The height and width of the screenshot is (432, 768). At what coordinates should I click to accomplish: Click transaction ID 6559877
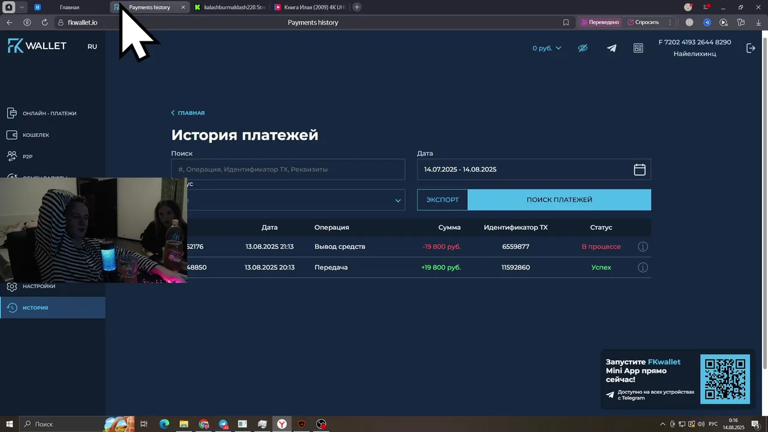pyautogui.click(x=515, y=247)
